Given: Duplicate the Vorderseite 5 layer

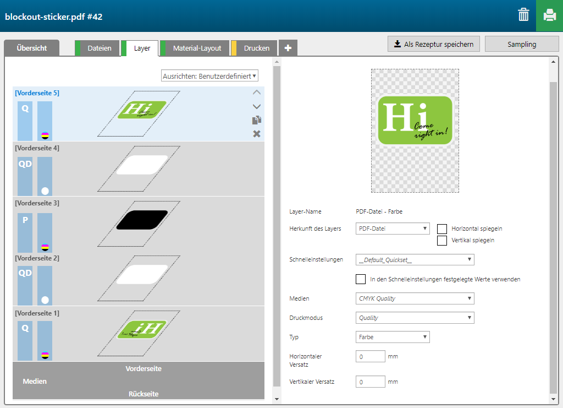Looking at the screenshot, I should click(256, 120).
